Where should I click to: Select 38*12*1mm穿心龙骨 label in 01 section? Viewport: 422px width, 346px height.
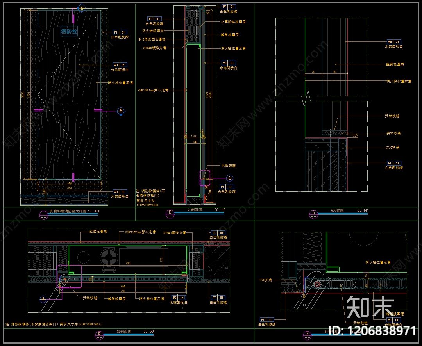[x=153, y=90]
